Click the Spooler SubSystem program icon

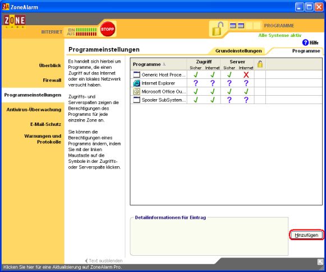pyautogui.click(x=136, y=100)
